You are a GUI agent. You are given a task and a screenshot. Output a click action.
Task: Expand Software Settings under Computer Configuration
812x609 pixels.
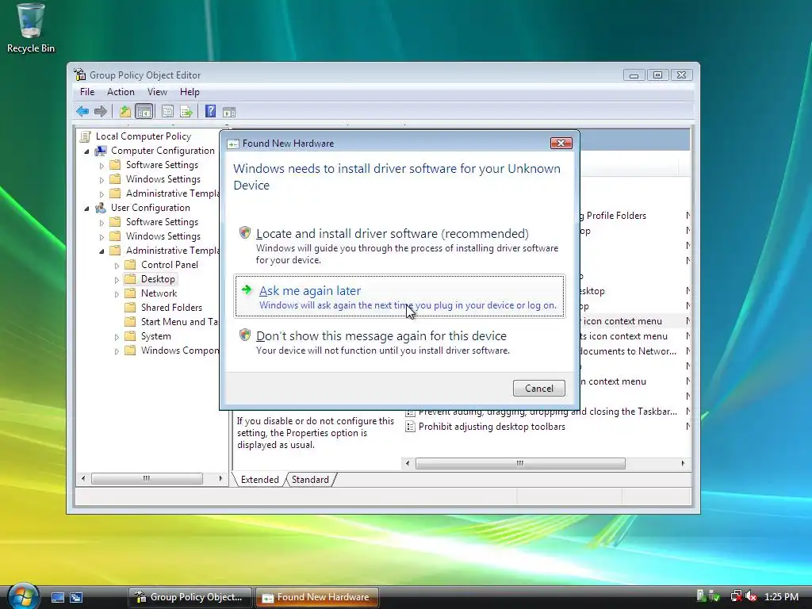point(101,166)
